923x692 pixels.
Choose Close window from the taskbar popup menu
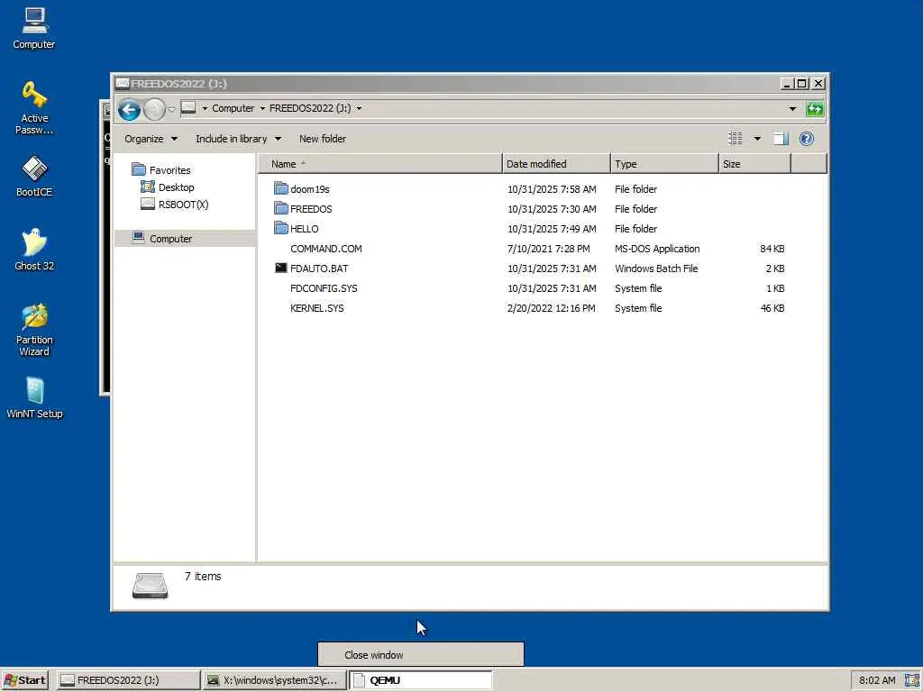(x=420, y=654)
